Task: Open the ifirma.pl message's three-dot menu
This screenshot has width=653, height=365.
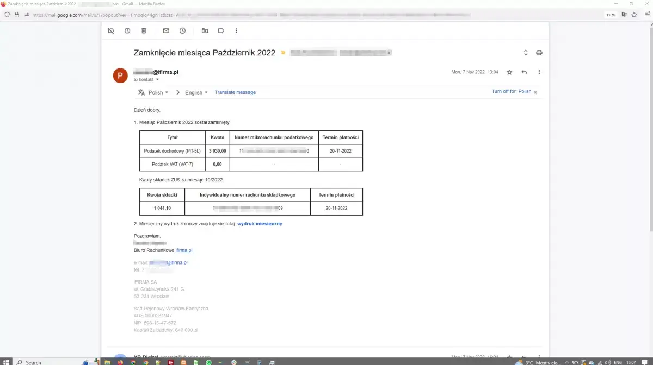Action: pyautogui.click(x=539, y=72)
